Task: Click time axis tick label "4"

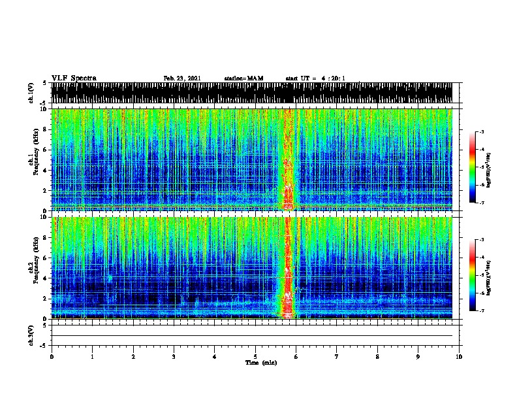Action: tap(215, 357)
